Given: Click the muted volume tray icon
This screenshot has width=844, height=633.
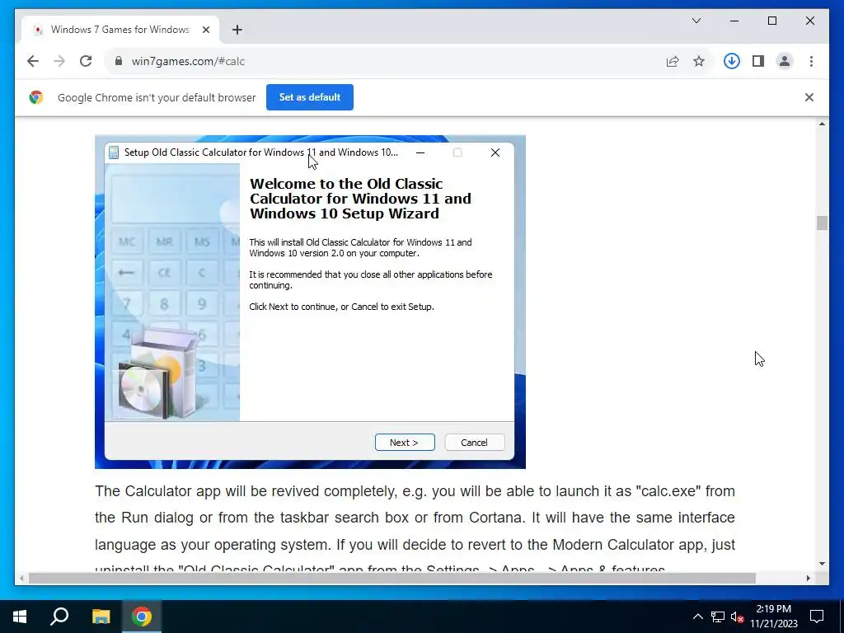Looking at the screenshot, I should (x=738, y=617).
